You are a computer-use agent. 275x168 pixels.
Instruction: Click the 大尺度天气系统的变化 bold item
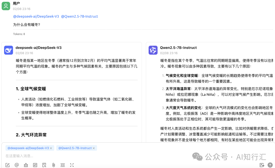click(x=183, y=108)
